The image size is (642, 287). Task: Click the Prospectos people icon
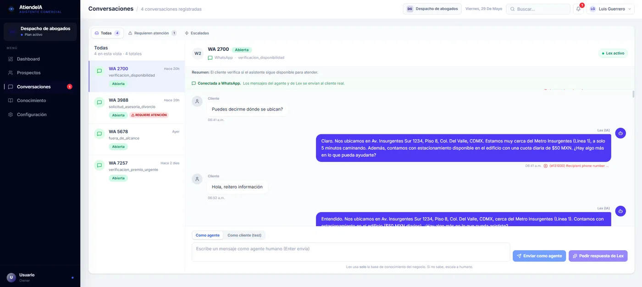point(11,72)
